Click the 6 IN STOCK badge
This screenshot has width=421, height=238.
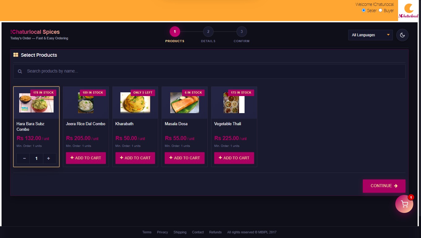[193, 93]
